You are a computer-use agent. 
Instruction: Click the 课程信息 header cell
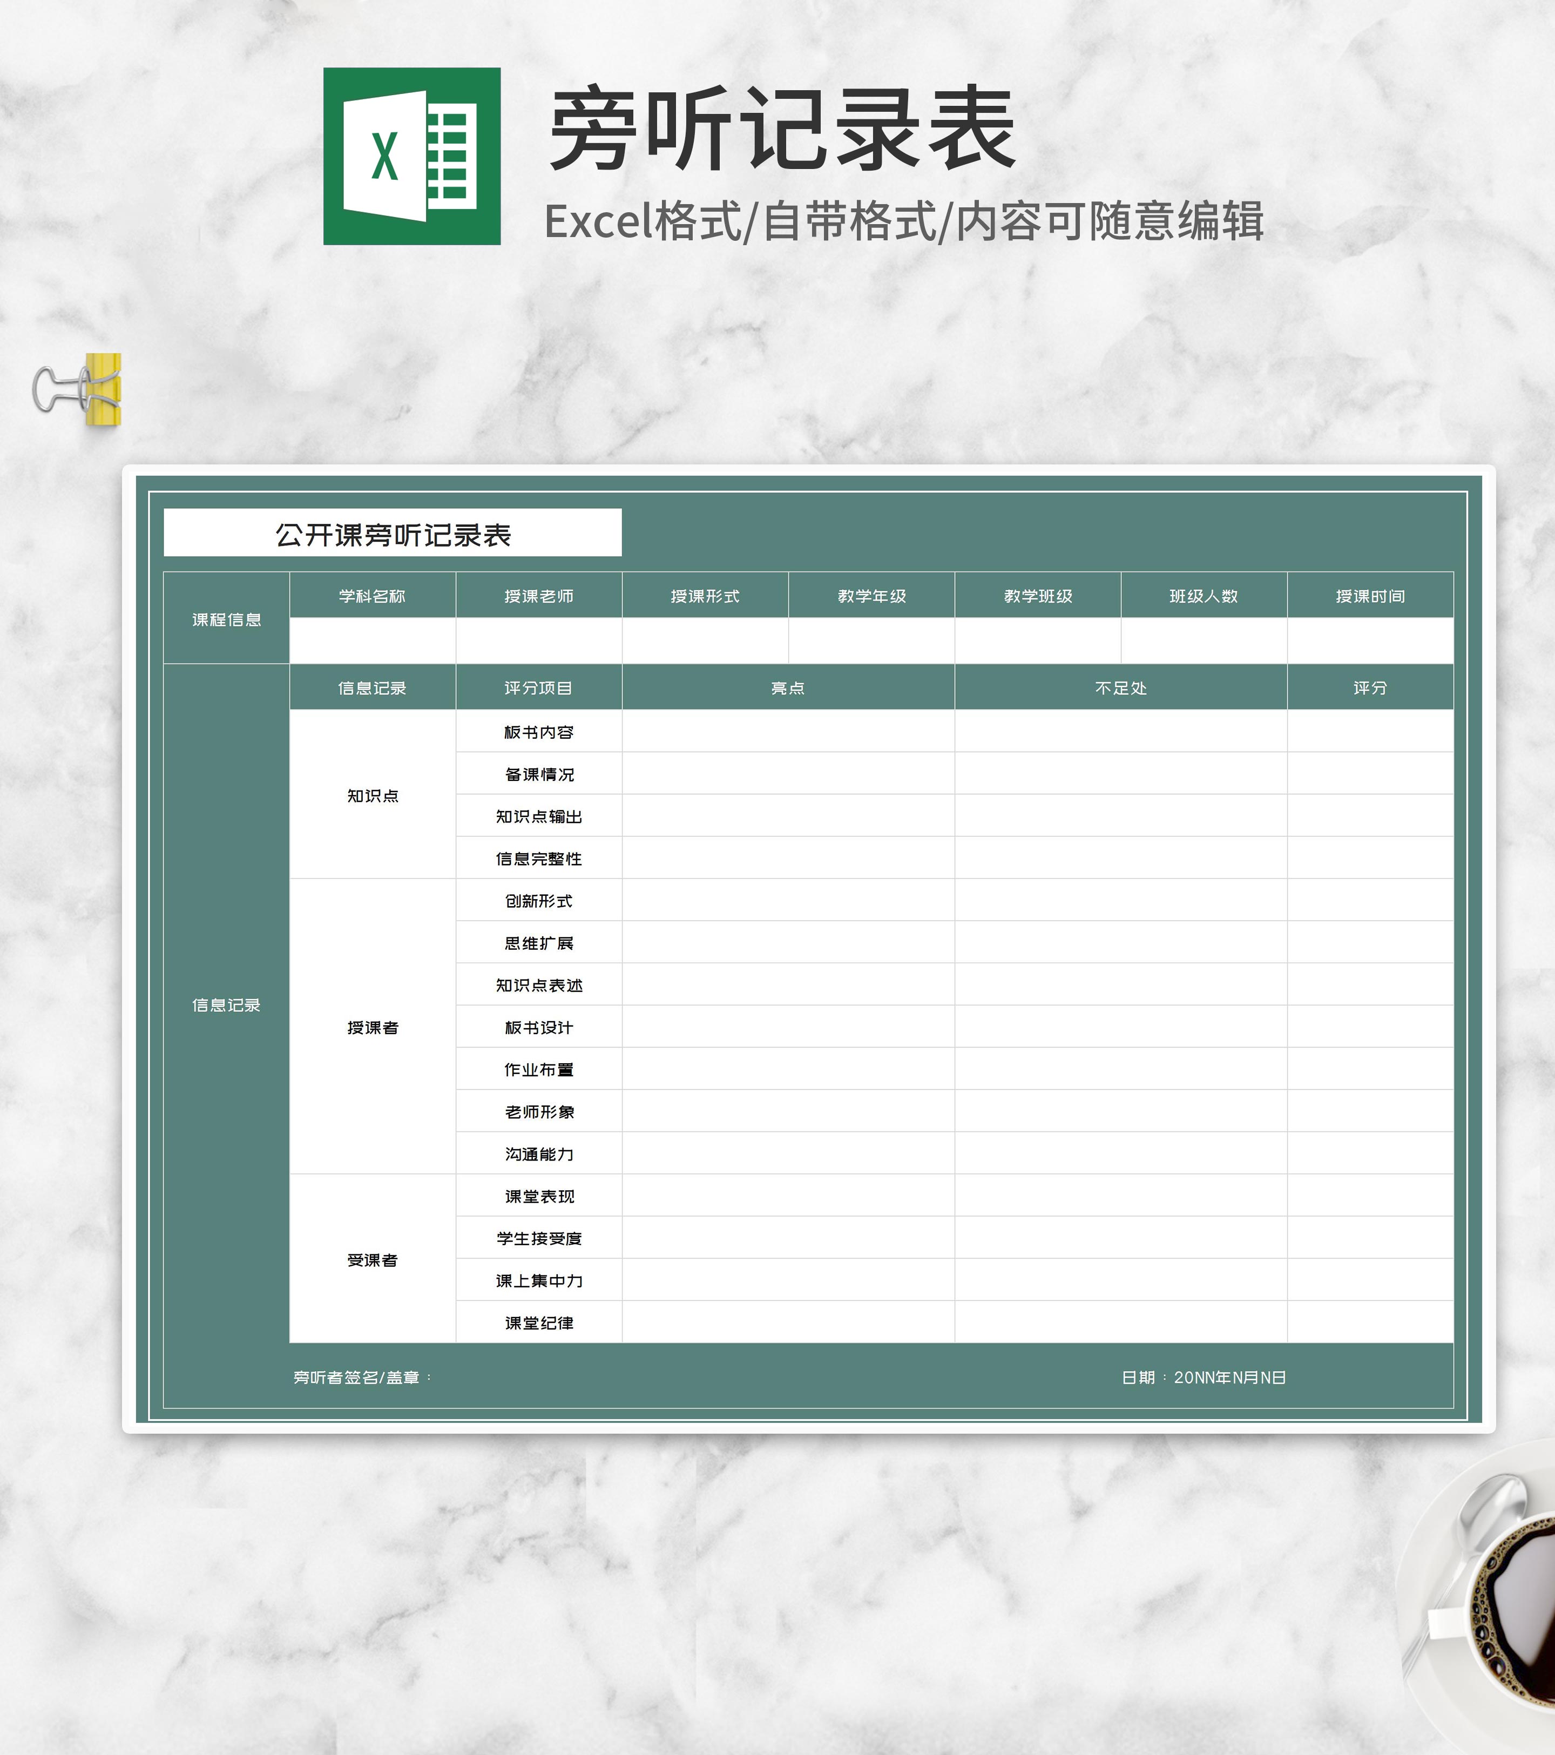[226, 619]
